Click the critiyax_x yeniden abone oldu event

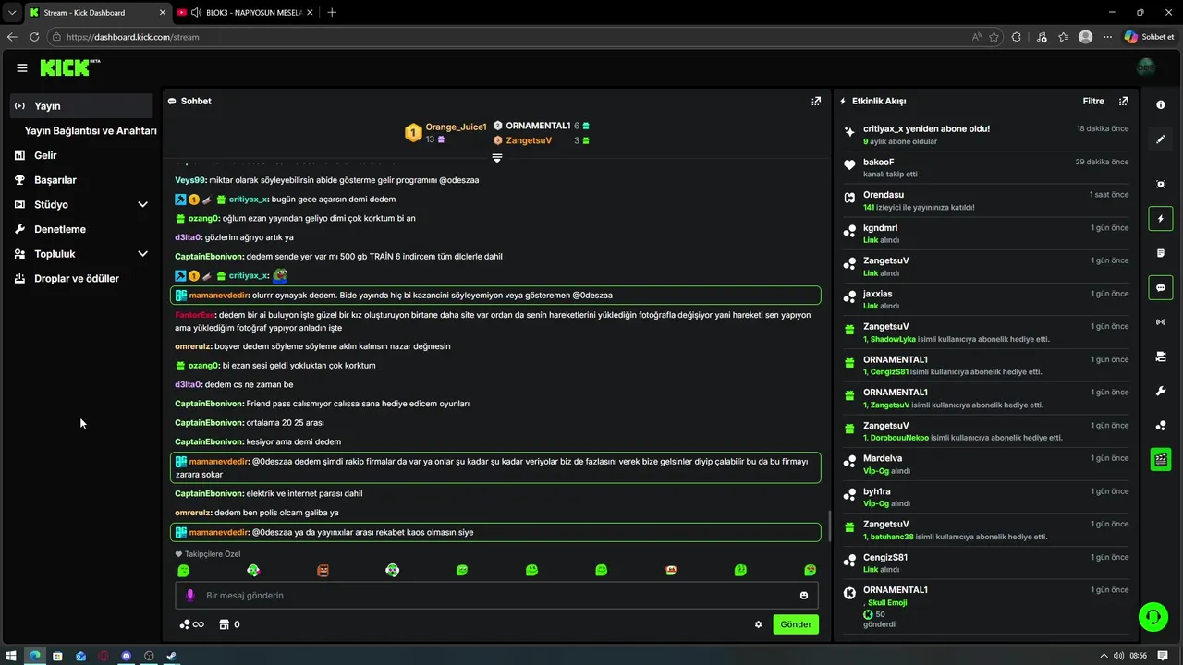(985, 135)
